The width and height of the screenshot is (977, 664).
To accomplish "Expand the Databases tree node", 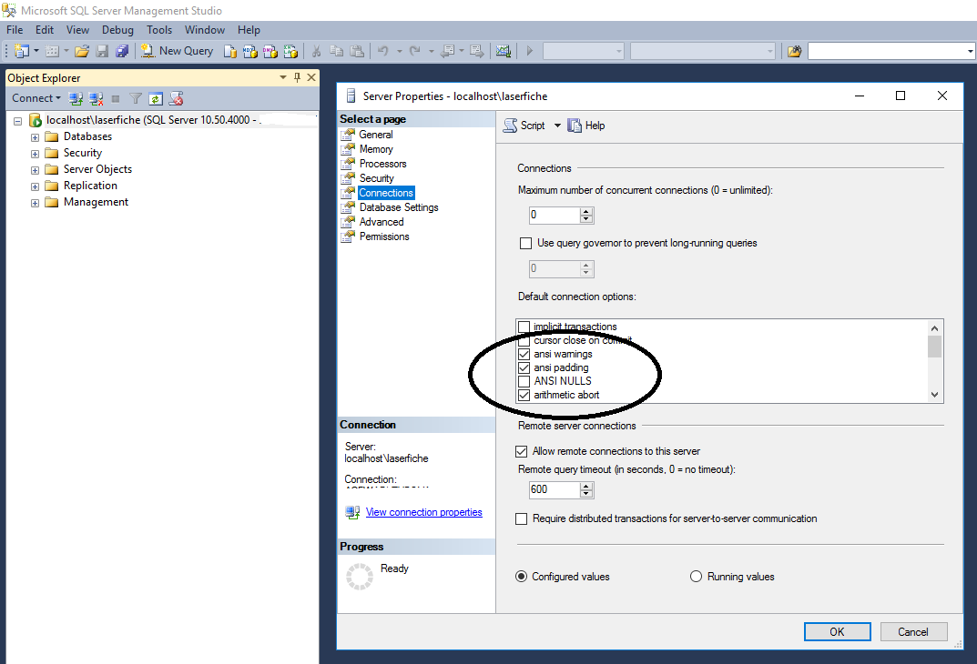I will (36, 137).
